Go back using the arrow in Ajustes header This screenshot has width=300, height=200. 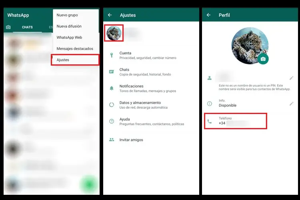tap(110, 15)
